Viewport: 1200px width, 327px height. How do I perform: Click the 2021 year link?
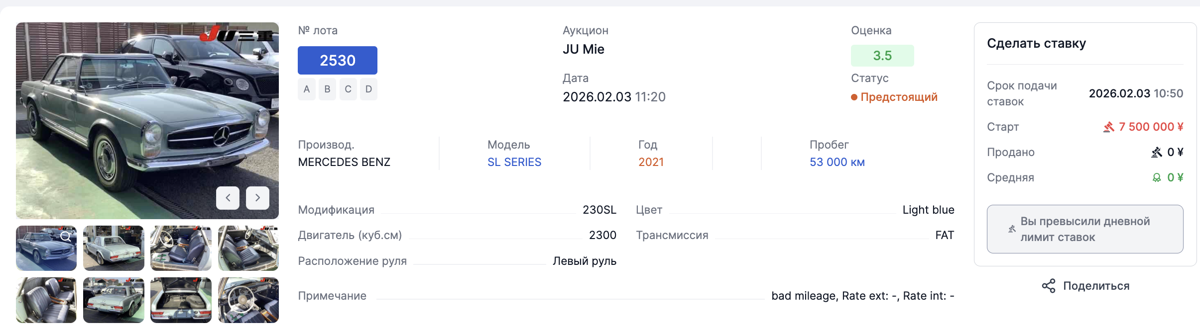651,162
